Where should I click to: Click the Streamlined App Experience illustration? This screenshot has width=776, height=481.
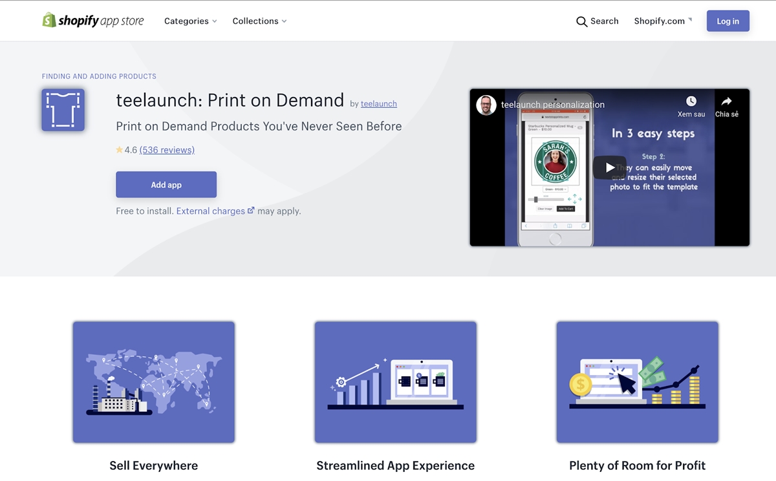click(x=396, y=382)
